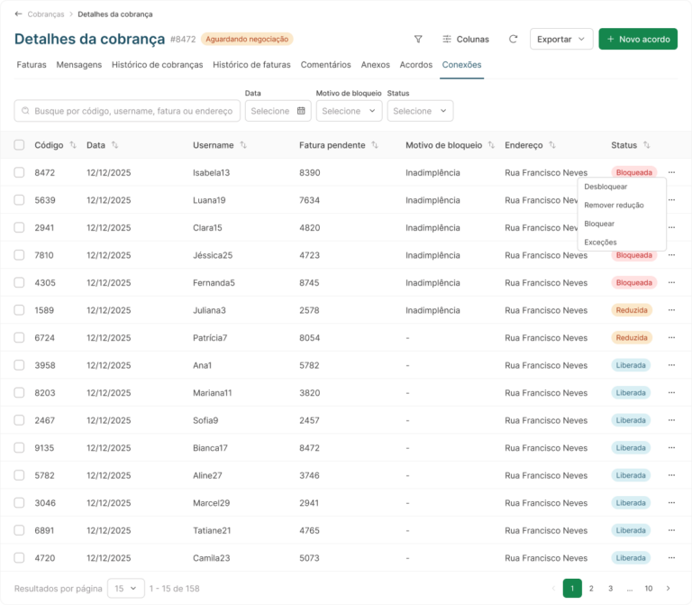Jump to page 10
Image resolution: width=692 pixels, height=605 pixels.
tap(649, 588)
